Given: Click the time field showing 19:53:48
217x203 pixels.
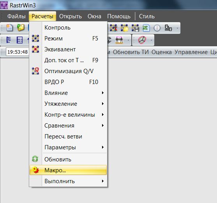Looking at the screenshot, I should coord(18,52).
